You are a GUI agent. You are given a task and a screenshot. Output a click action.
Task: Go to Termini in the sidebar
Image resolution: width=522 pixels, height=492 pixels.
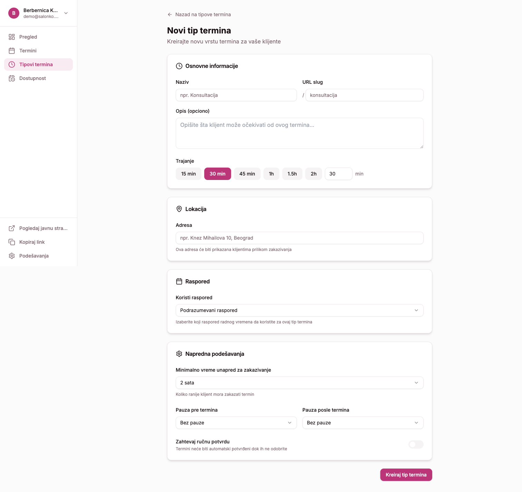28,51
